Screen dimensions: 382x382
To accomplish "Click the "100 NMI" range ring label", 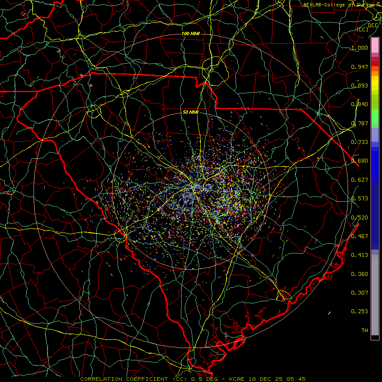I will (191, 34).
